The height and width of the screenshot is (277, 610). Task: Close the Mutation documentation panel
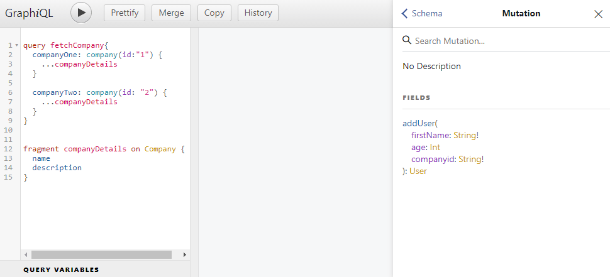(598, 14)
